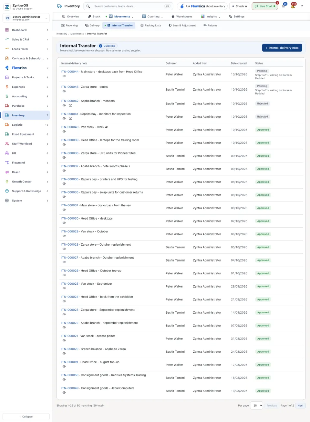
Task: Click the Purchase truck icon
Action: click(x=7, y=106)
